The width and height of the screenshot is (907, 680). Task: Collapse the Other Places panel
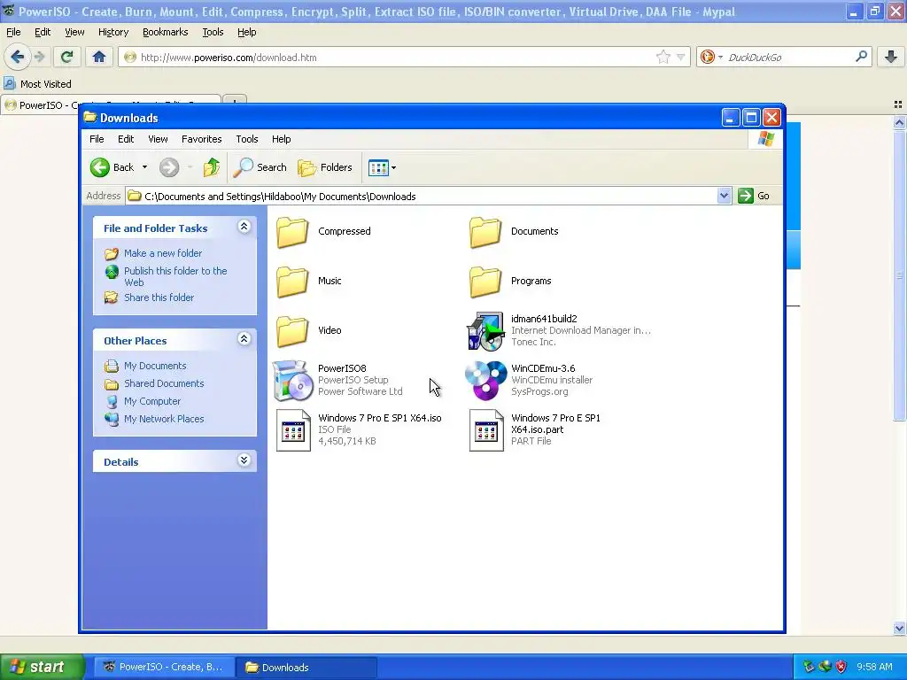244,339
